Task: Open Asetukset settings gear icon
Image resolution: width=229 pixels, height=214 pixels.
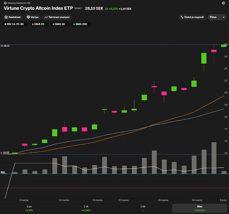Action: pos(6,17)
